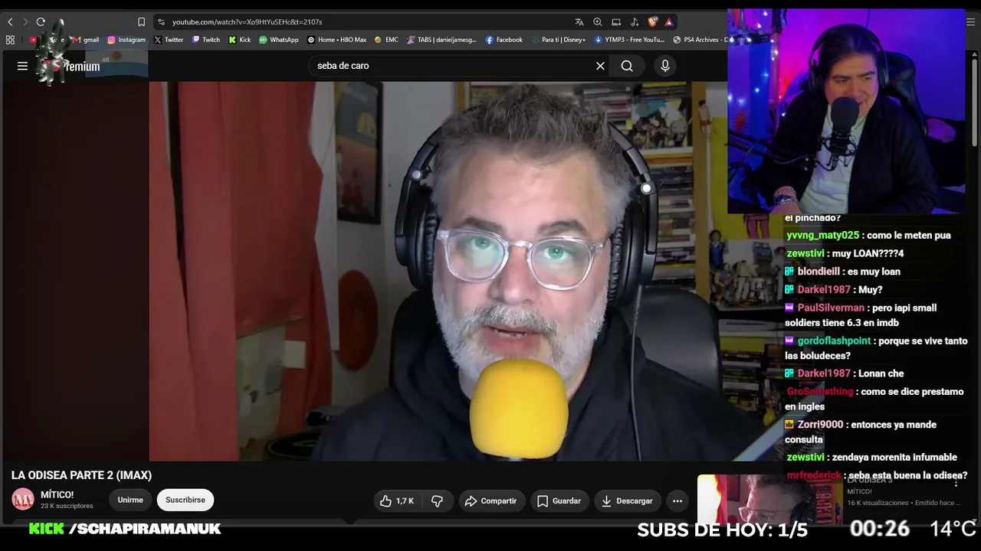The image size is (981, 551).
Task: Click chat username yvvng_maty025
Action: pos(823,236)
